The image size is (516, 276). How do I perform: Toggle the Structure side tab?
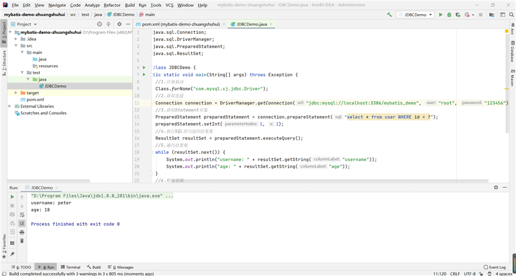coord(4,63)
